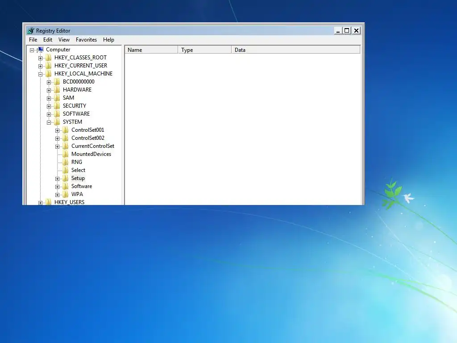The height and width of the screenshot is (343, 457).
Task: Open the File menu
Action: [33, 40]
